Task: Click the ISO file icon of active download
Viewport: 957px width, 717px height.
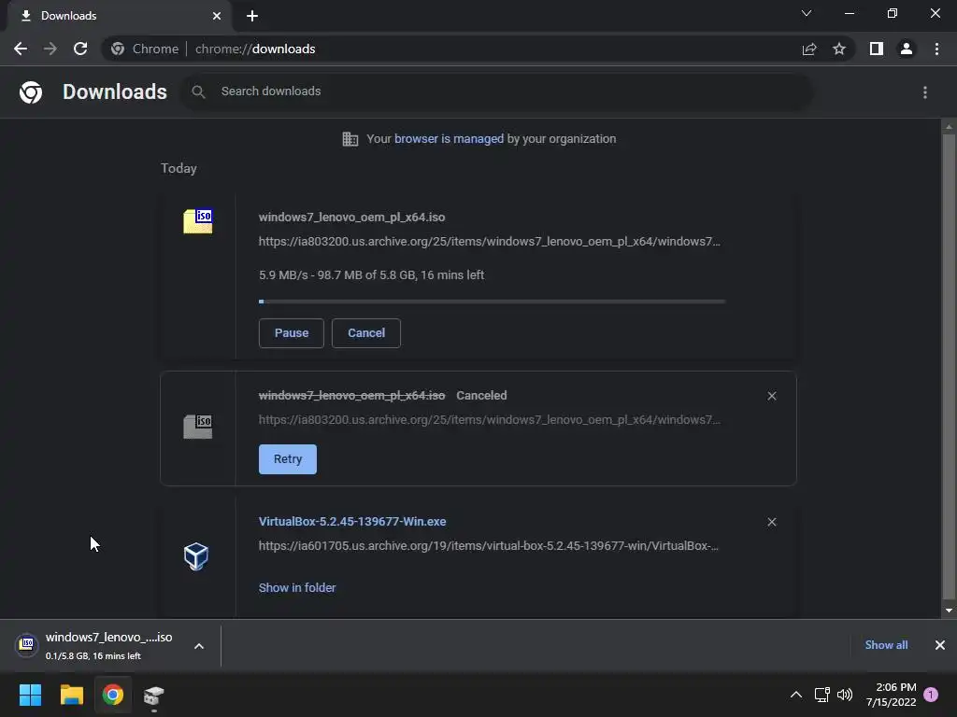Action: click(198, 221)
